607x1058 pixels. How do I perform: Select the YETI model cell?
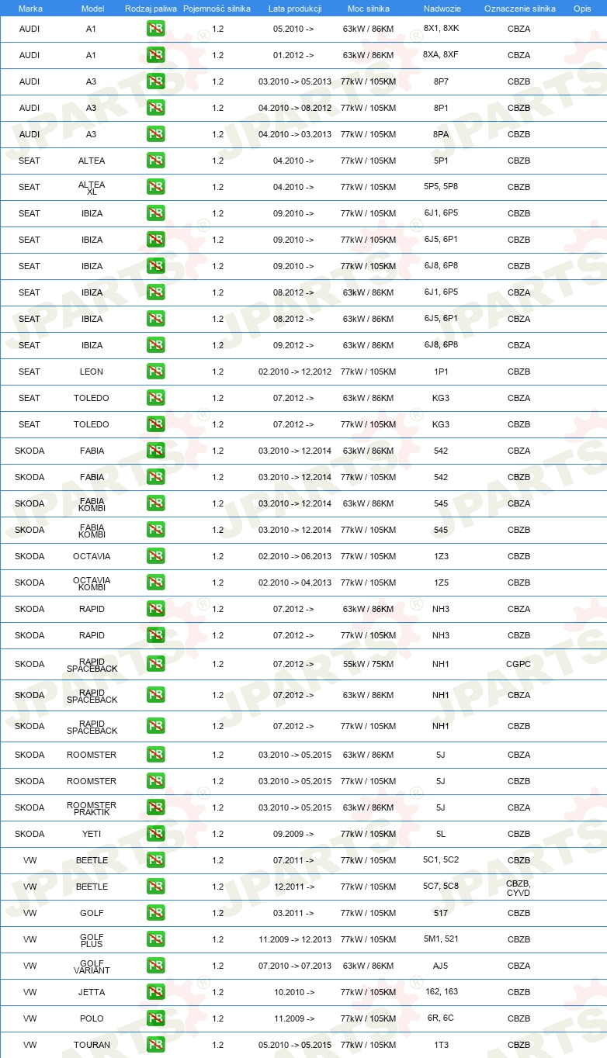coord(92,834)
